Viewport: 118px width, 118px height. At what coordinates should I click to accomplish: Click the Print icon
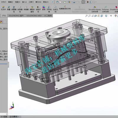tap(74, 2)
